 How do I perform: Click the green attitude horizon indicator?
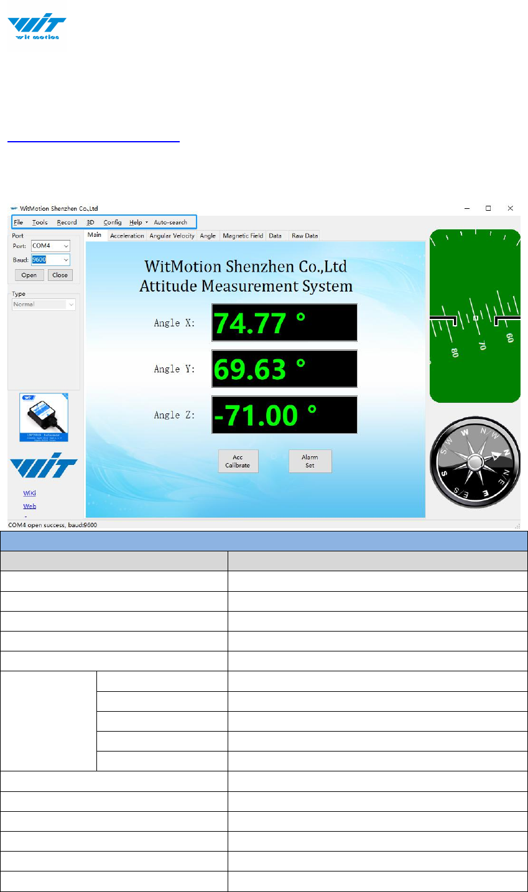coord(475,316)
